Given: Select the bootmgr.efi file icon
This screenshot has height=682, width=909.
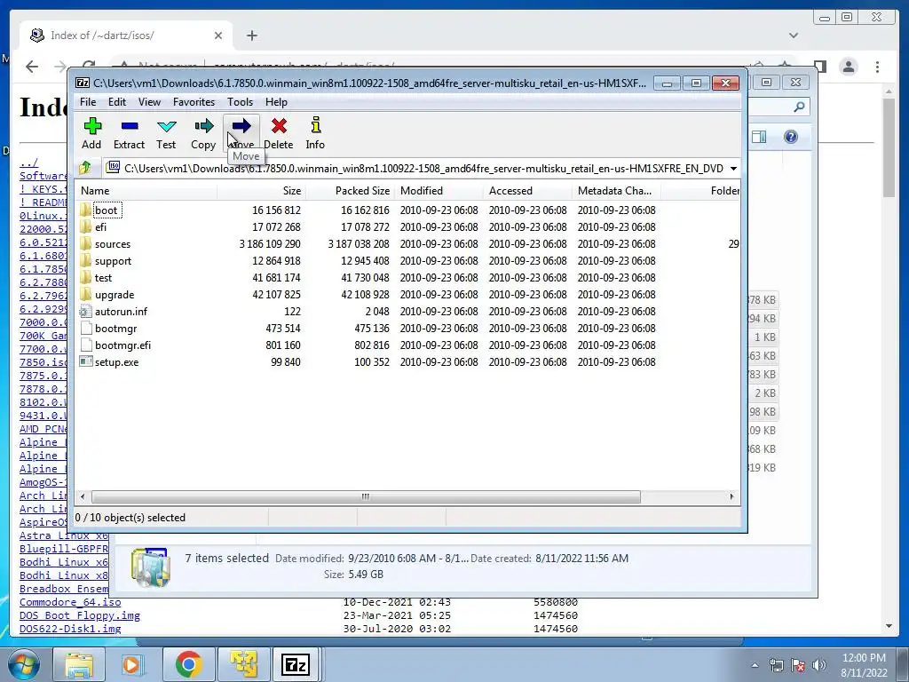Looking at the screenshot, I should pos(86,345).
